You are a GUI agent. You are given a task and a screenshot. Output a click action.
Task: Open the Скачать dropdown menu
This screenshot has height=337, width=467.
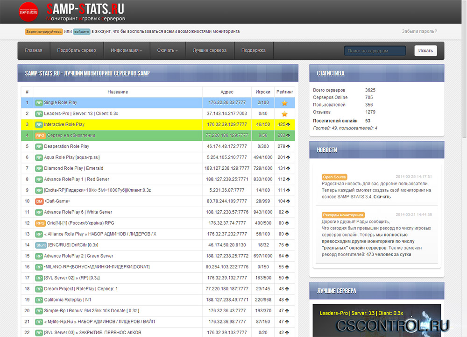coord(167,50)
